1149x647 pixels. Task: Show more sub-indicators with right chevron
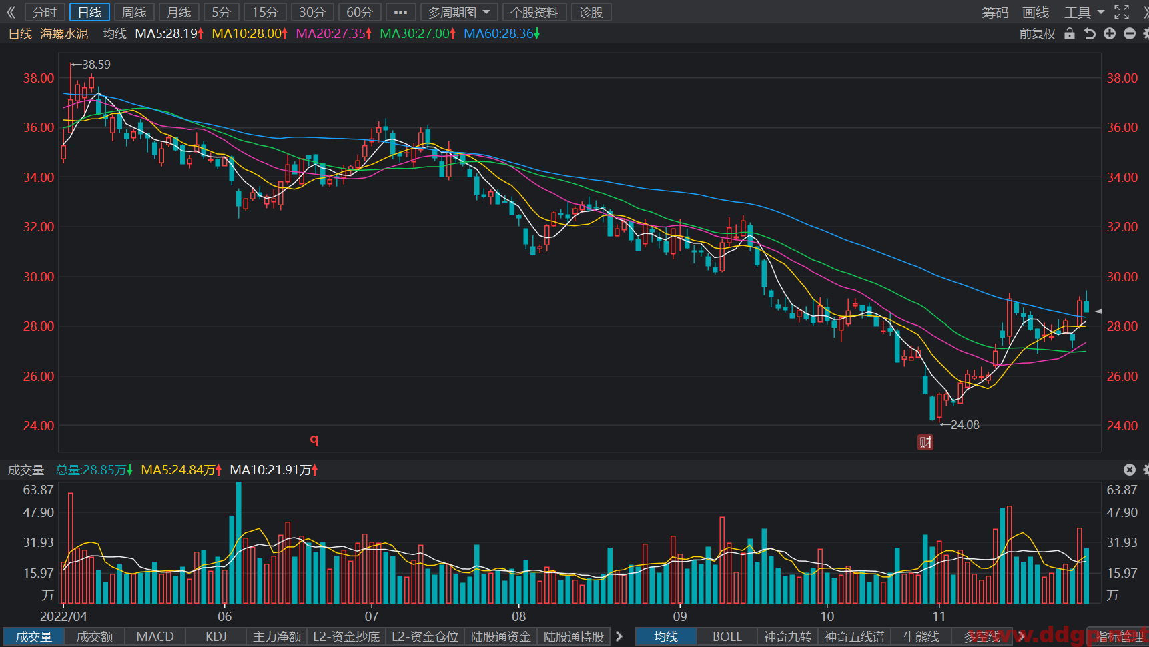pos(619,636)
